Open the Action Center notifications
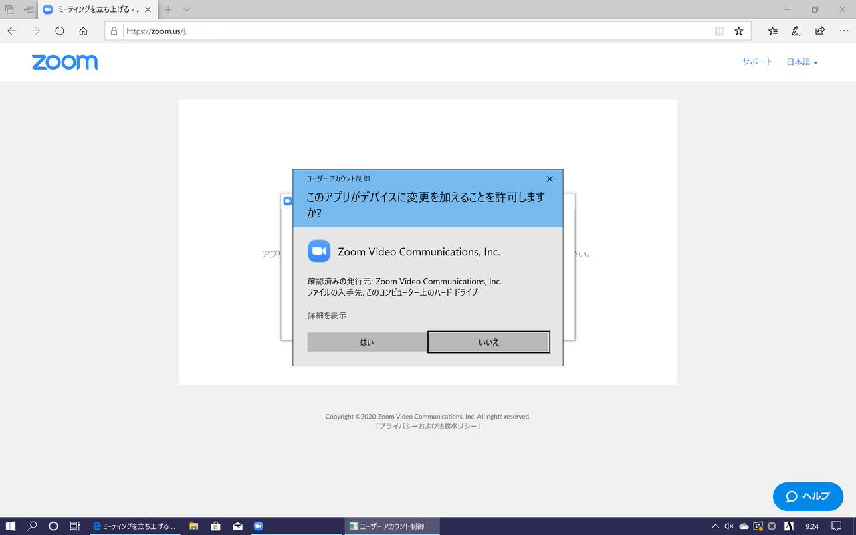The height and width of the screenshot is (535, 856). (x=837, y=526)
